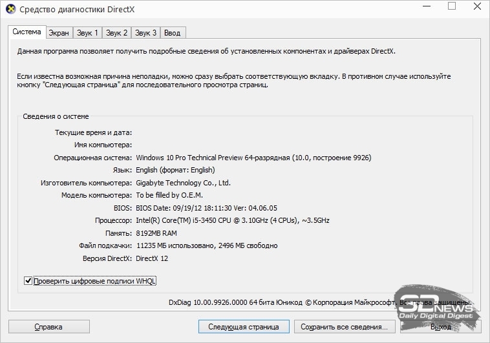Image resolution: width=490 pixels, height=343 pixels.
Task: Click the Следующая страница button
Action: [x=244, y=327]
